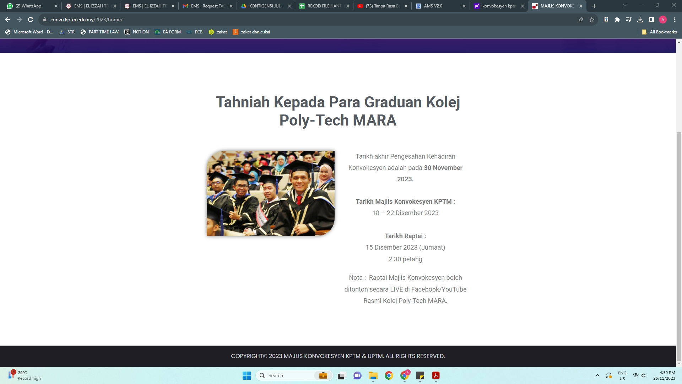The image size is (682, 384).
Task: View site information lock icon
Action: (x=45, y=20)
